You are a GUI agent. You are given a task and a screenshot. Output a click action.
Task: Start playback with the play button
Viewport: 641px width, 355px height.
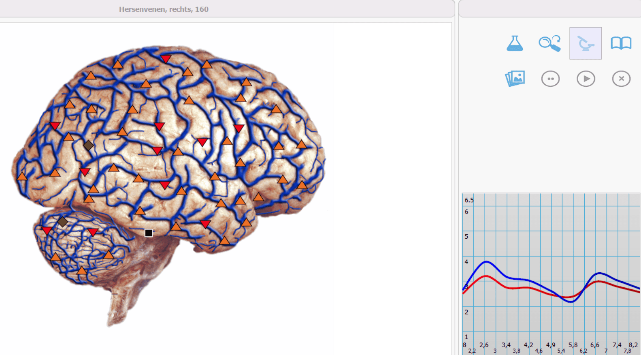point(586,79)
